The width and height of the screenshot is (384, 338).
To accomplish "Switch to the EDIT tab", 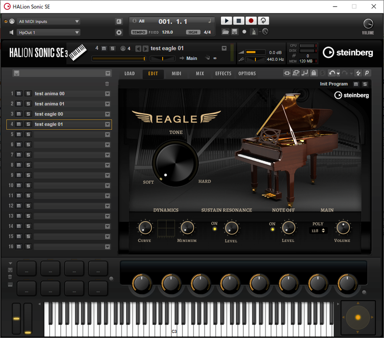I will pos(153,74).
